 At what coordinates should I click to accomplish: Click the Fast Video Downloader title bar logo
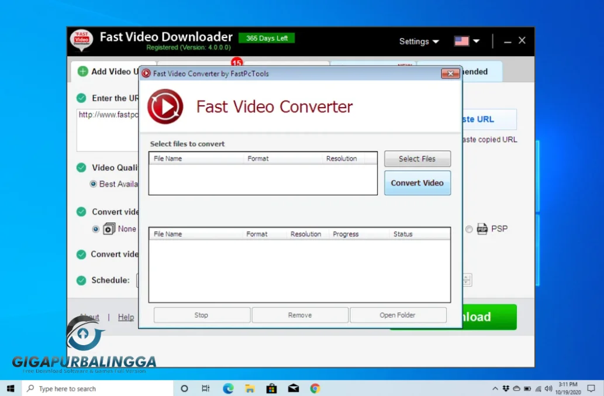click(x=81, y=40)
